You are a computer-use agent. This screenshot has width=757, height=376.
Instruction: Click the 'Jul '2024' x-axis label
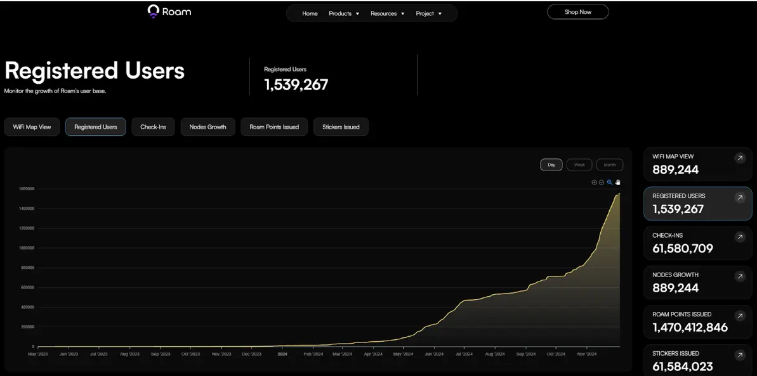point(464,354)
